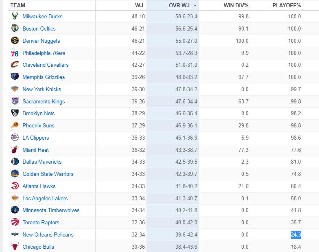Open the Sacramento Kings team link
The width and height of the screenshot is (319, 252).
tap(44, 101)
